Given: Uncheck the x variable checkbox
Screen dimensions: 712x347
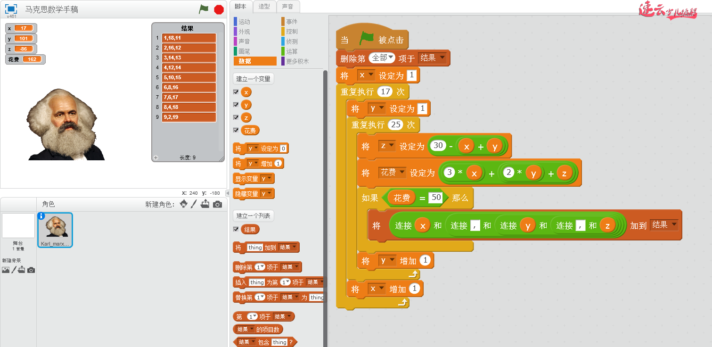Looking at the screenshot, I should pyautogui.click(x=236, y=92).
